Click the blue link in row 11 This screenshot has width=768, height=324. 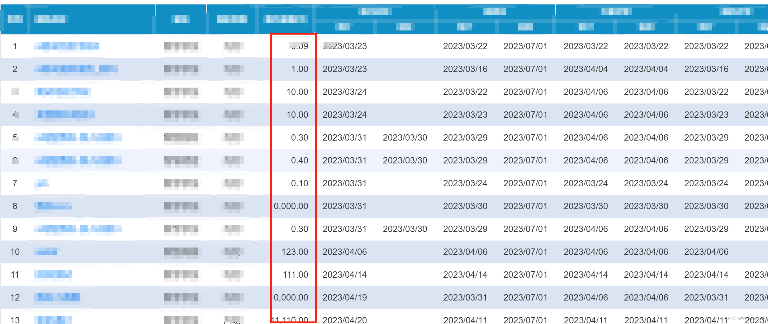coord(53,274)
